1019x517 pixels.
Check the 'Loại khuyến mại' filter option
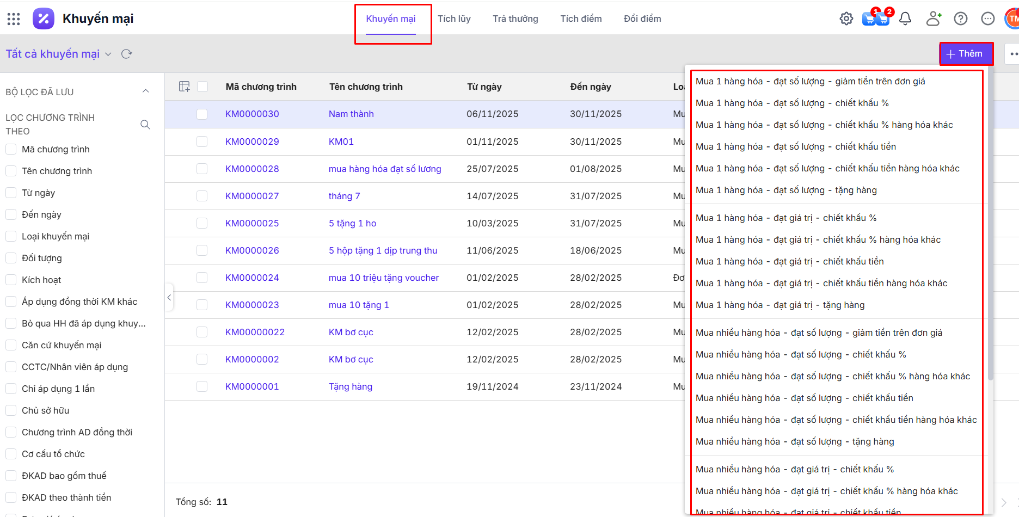coord(11,236)
